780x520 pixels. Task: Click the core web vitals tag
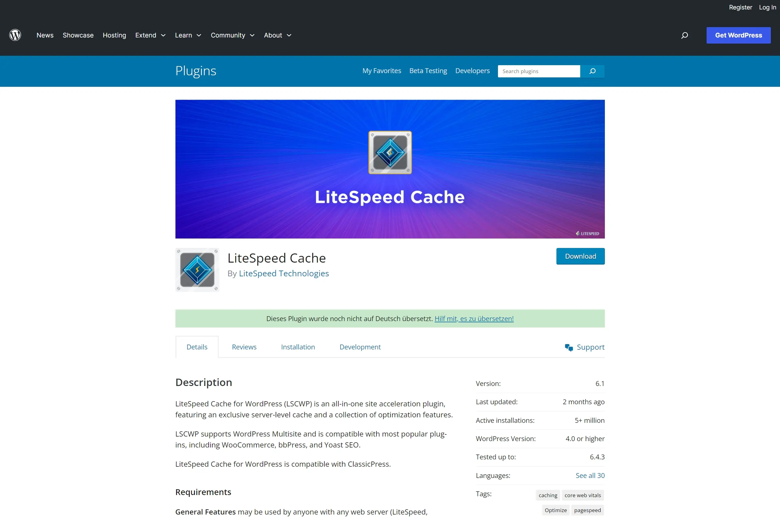click(x=582, y=495)
